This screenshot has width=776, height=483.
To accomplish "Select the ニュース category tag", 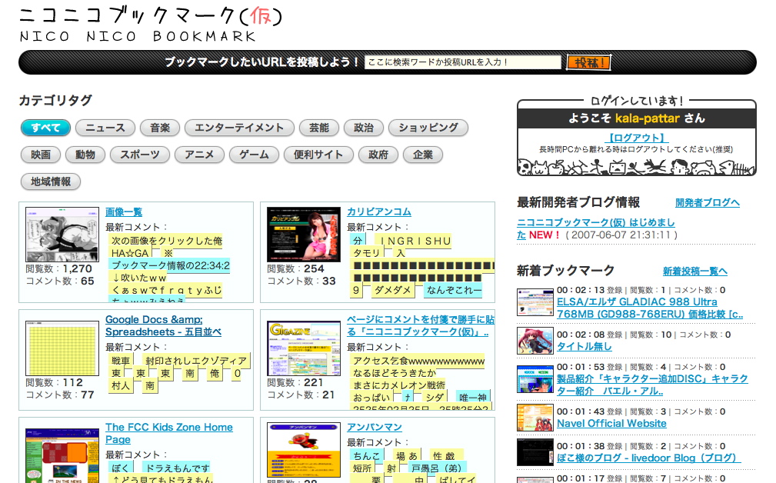I will pos(105,128).
